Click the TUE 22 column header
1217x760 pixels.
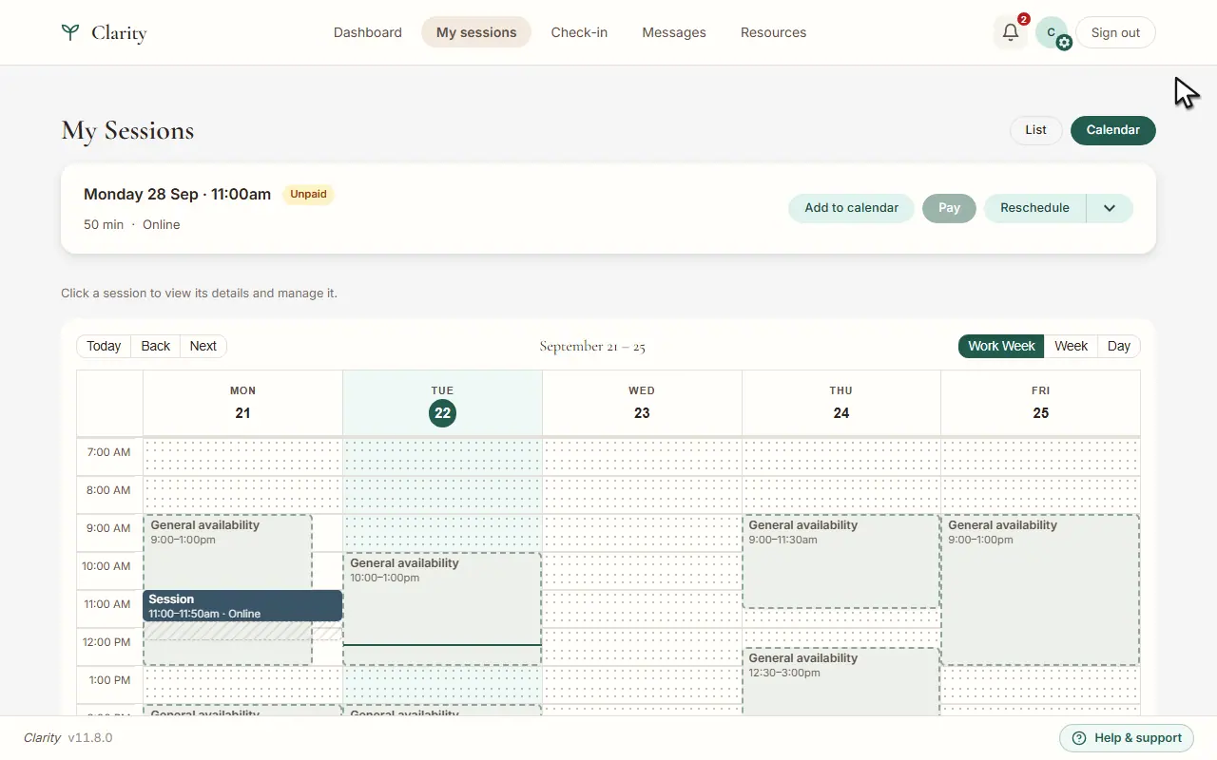click(442, 403)
